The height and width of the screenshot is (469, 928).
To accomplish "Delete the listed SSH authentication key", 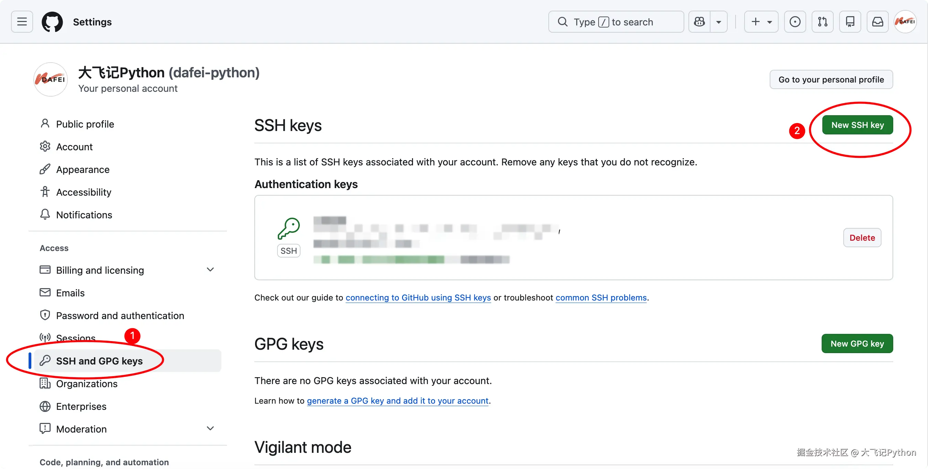I will 862,238.
